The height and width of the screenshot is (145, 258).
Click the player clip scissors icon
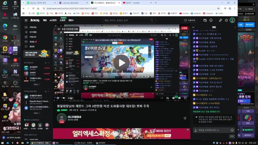pos(162,98)
